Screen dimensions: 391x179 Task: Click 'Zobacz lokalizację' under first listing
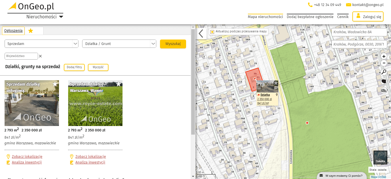click(27, 156)
